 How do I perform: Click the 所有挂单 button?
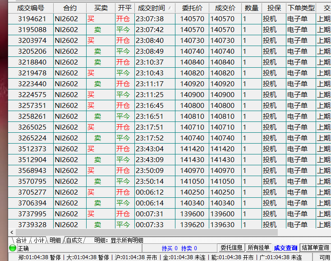coord(259,248)
